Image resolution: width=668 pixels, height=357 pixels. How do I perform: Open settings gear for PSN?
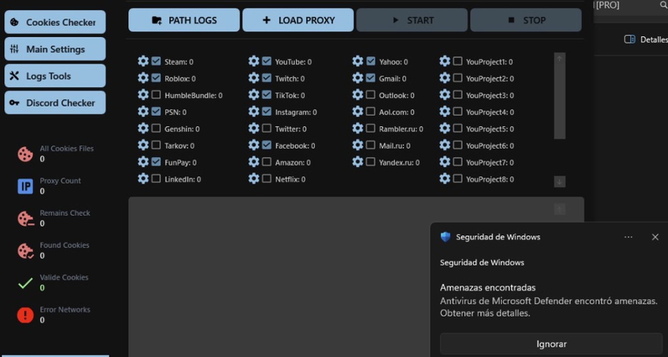[x=143, y=111]
